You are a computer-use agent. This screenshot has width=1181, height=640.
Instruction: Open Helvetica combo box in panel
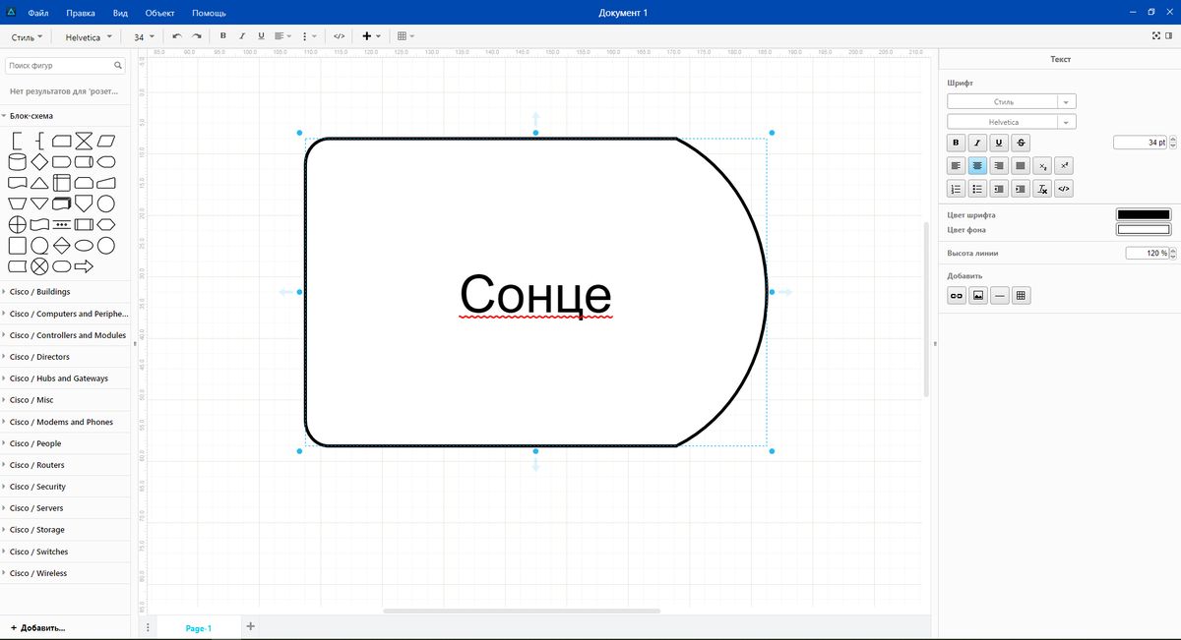click(x=1012, y=122)
